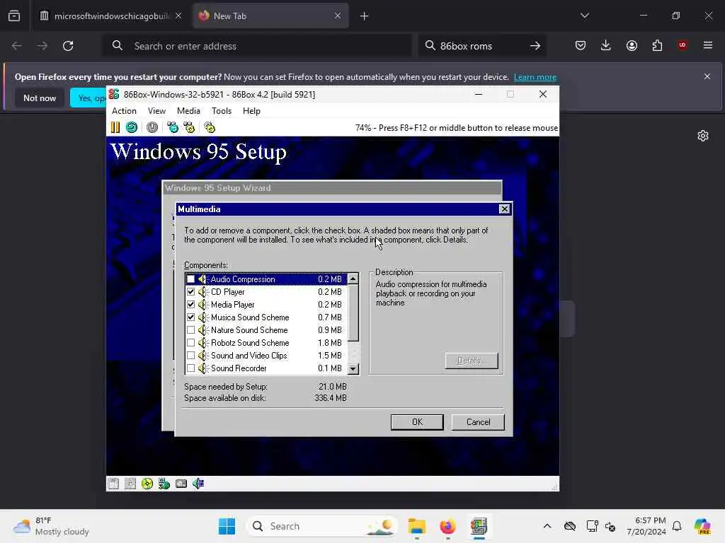
Task: Click the sound status bar icon
Action: tap(198, 484)
